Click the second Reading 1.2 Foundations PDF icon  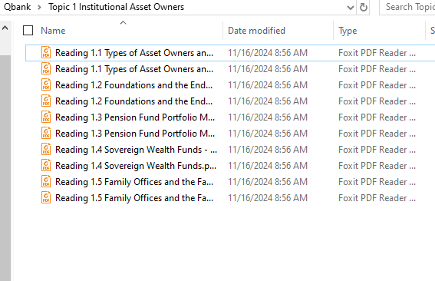click(x=46, y=101)
